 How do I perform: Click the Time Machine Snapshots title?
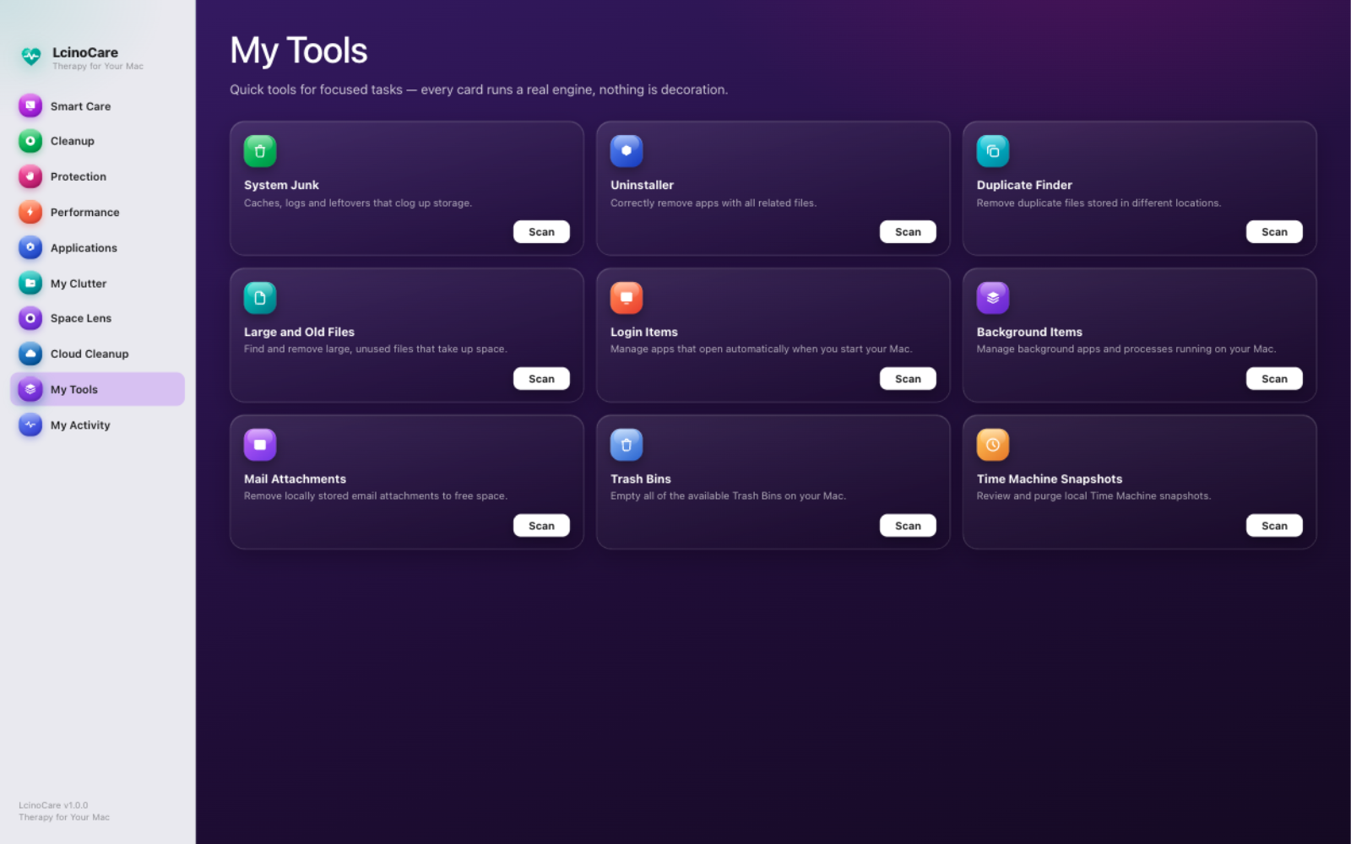pos(1050,479)
